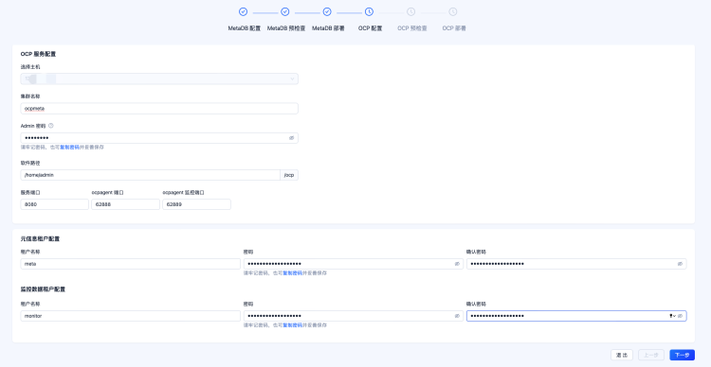Click the OCP 预检查 step clock icon
711x367 pixels.
pyautogui.click(x=410, y=11)
